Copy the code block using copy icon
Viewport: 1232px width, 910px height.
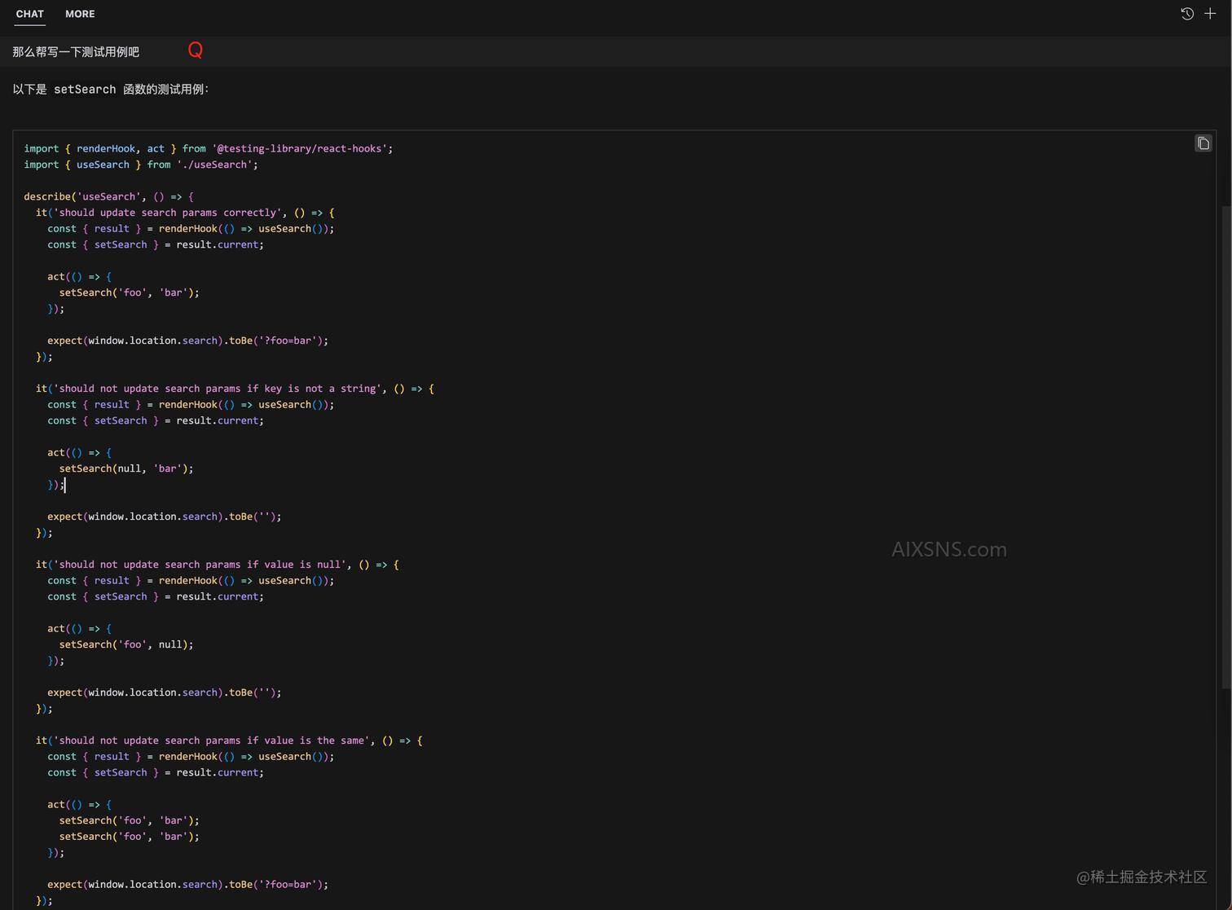coord(1203,144)
